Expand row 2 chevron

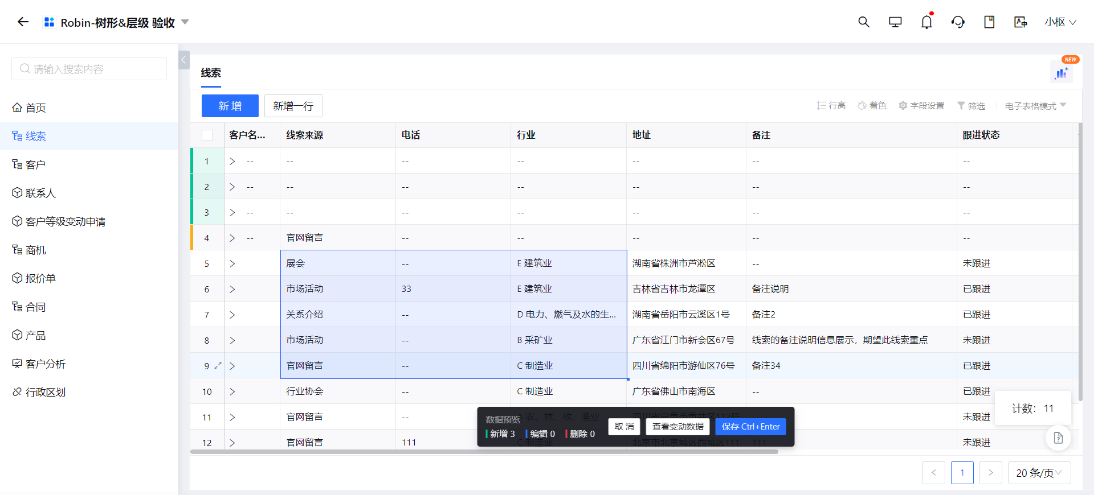(232, 187)
